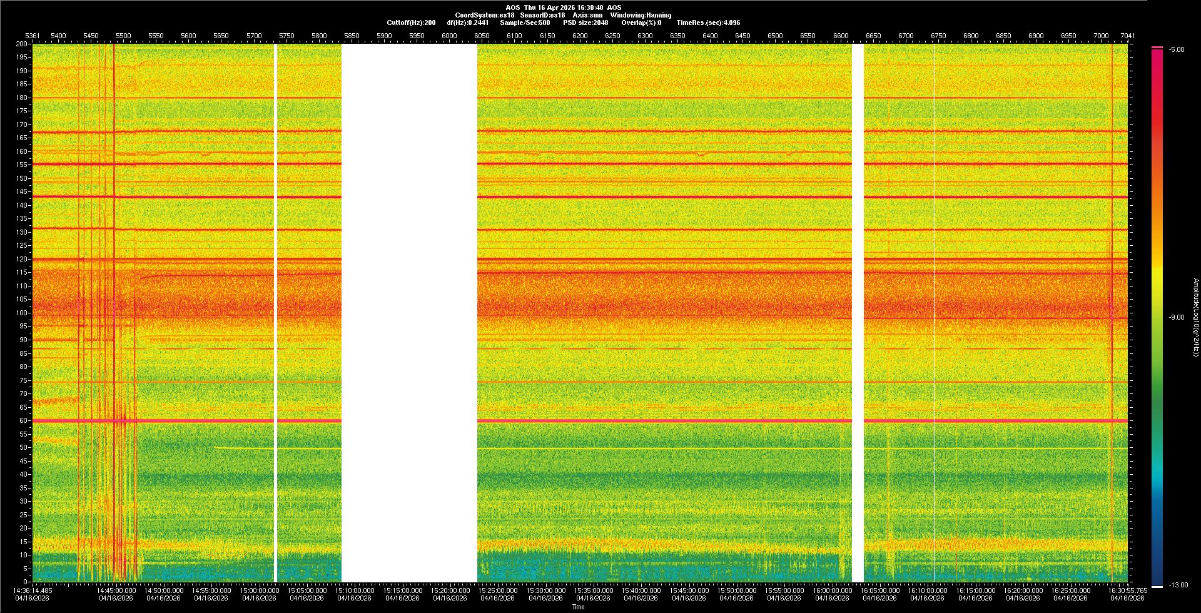Select the Windowing:Hanning header parameter

coord(641,15)
